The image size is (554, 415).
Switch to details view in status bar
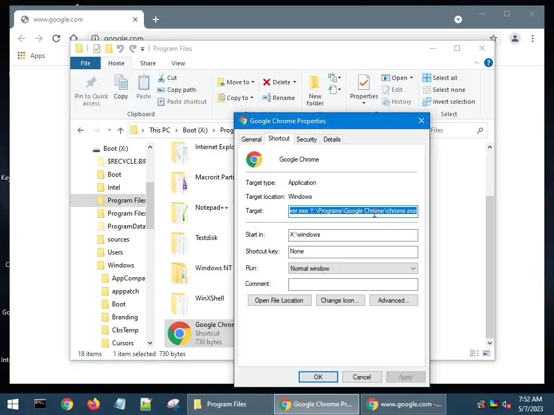coord(474,353)
